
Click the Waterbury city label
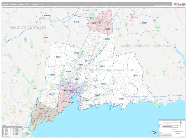[48, 16]
